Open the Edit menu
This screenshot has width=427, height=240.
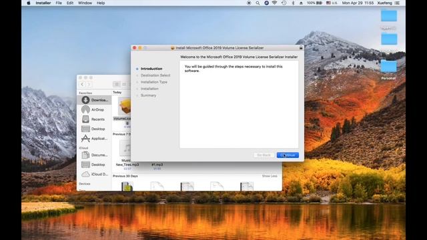(x=70, y=3)
